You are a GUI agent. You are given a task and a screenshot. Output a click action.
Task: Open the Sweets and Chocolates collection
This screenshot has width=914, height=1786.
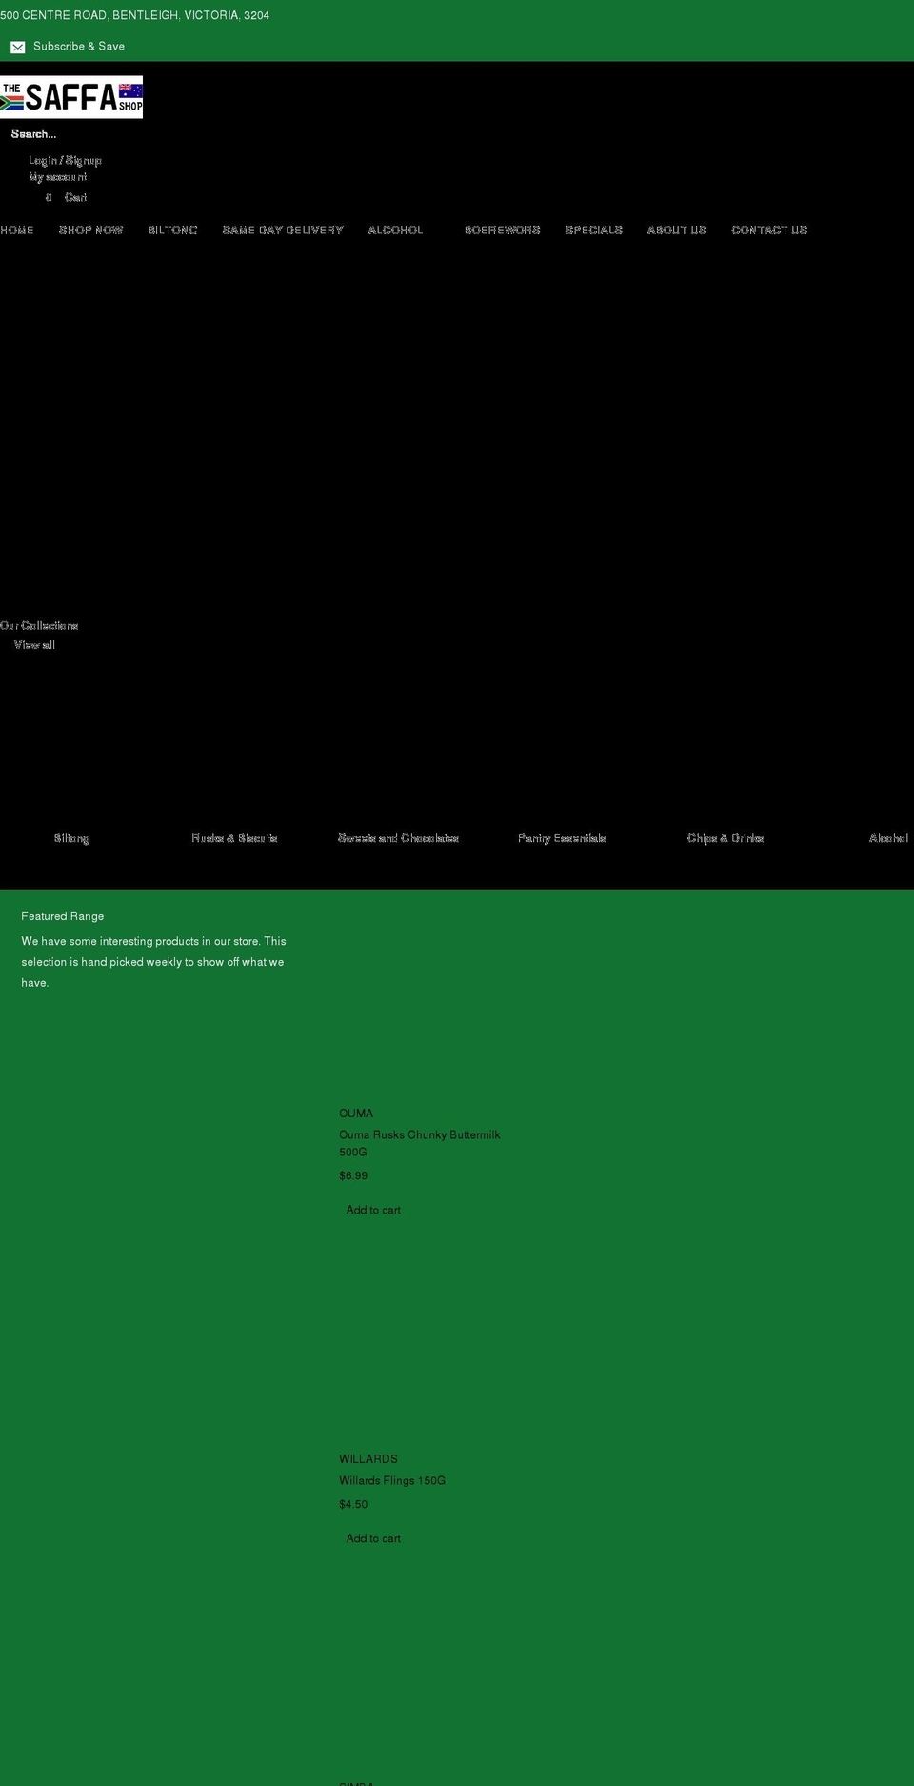(x=398, y=838)
